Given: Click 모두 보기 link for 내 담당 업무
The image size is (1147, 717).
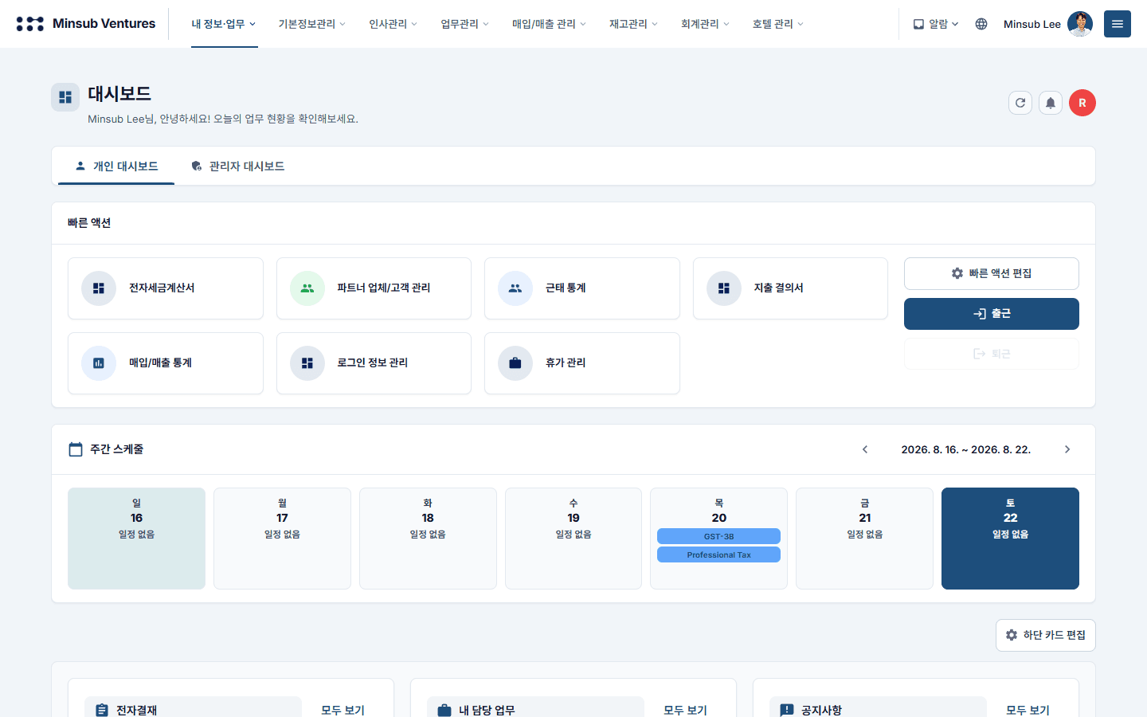Looking at the screenshot, I should tap(686, 710).
